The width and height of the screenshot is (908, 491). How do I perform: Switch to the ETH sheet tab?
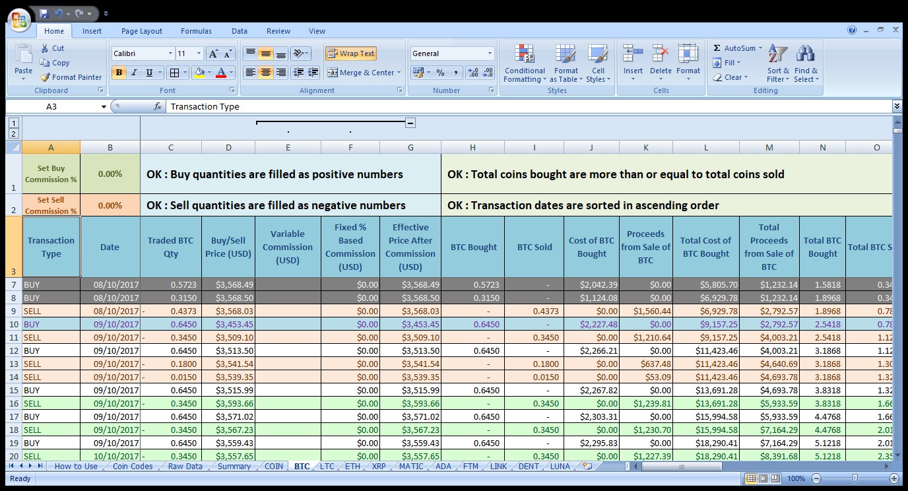click(x=352, y=466)
